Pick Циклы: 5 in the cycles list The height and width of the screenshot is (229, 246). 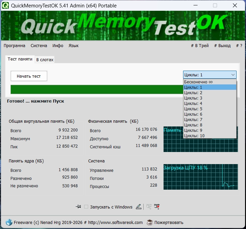[210, 109]
